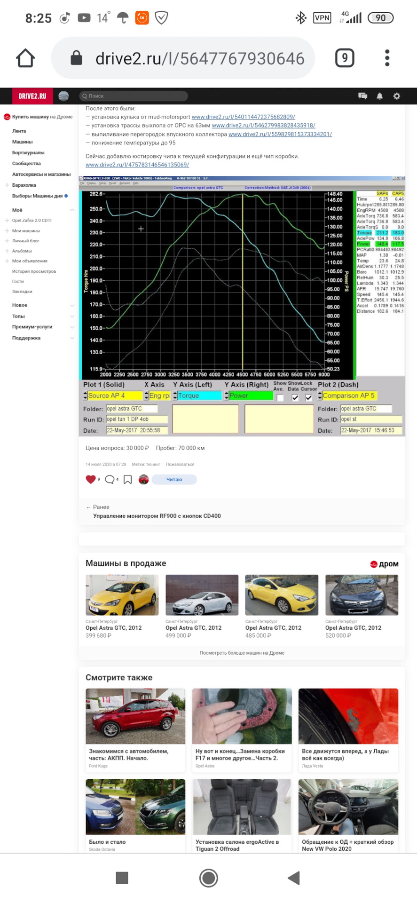
Task: Open the dyno chart image
Action: point(242,306)
